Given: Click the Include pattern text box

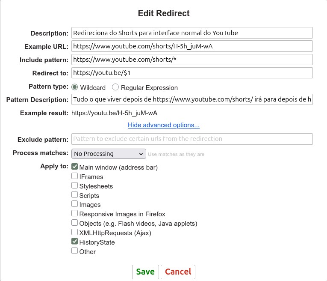Looking at the screenshot, I should pos(192,60).
